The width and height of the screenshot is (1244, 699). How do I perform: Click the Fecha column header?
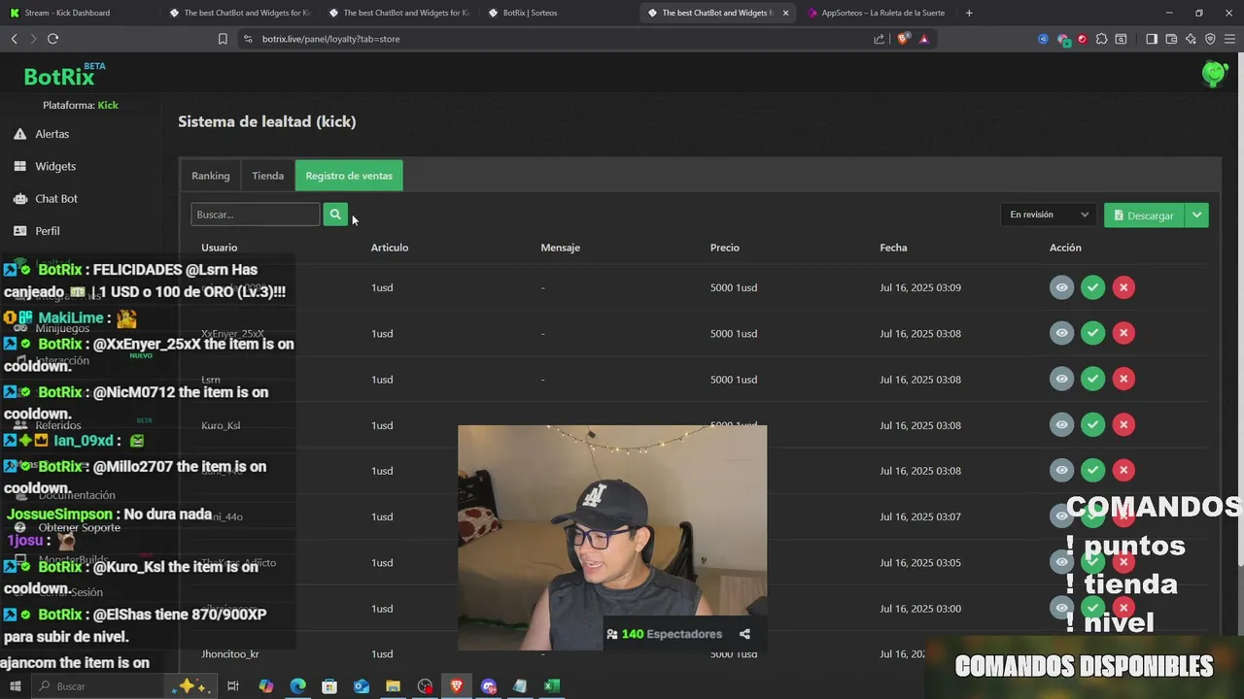coord(893,248)
